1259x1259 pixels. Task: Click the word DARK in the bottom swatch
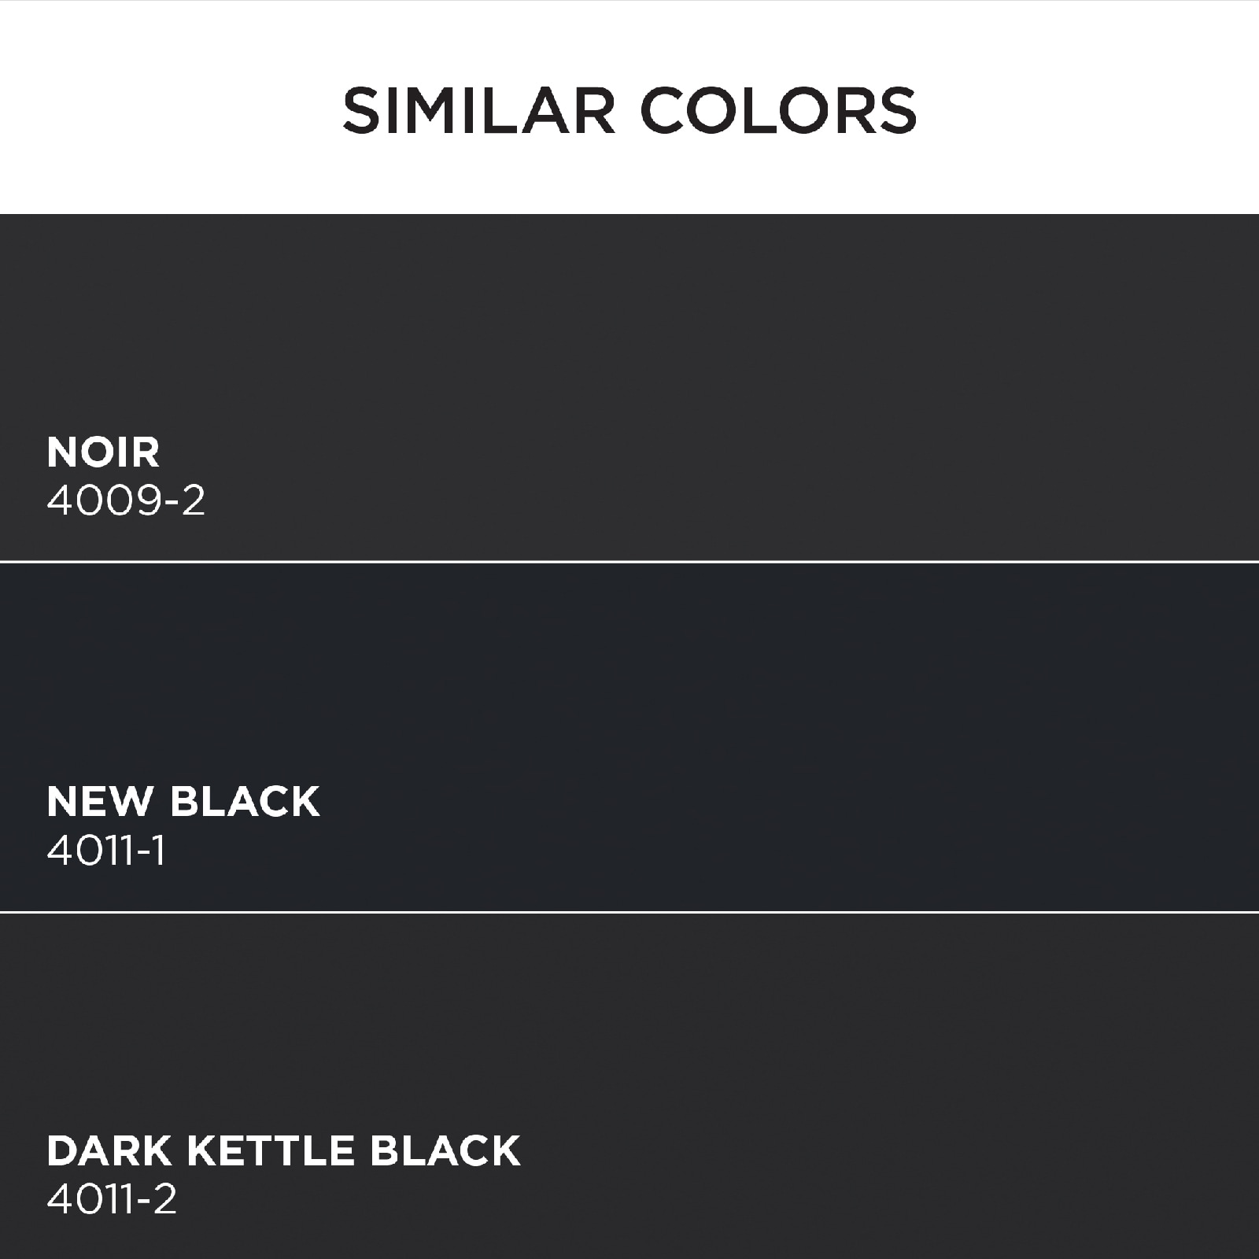(109, 1151)
